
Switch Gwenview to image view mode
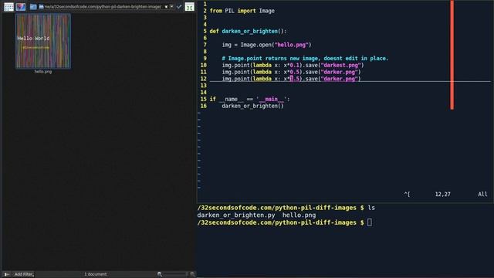click(x=21, y=7)
